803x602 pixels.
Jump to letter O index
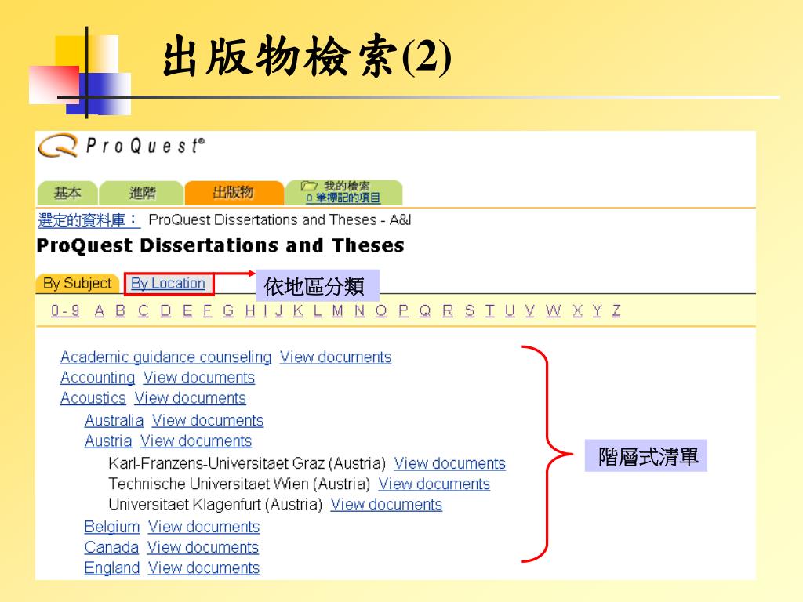coord(381,310)
